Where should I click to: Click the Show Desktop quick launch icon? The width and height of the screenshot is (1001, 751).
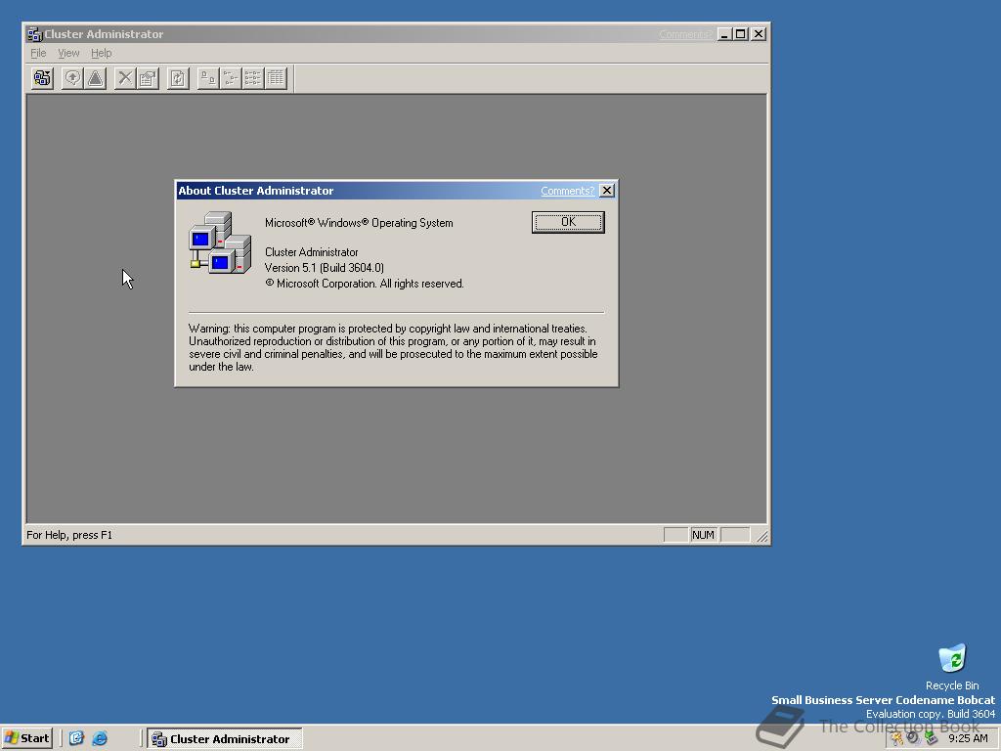[x=76, y=738]
